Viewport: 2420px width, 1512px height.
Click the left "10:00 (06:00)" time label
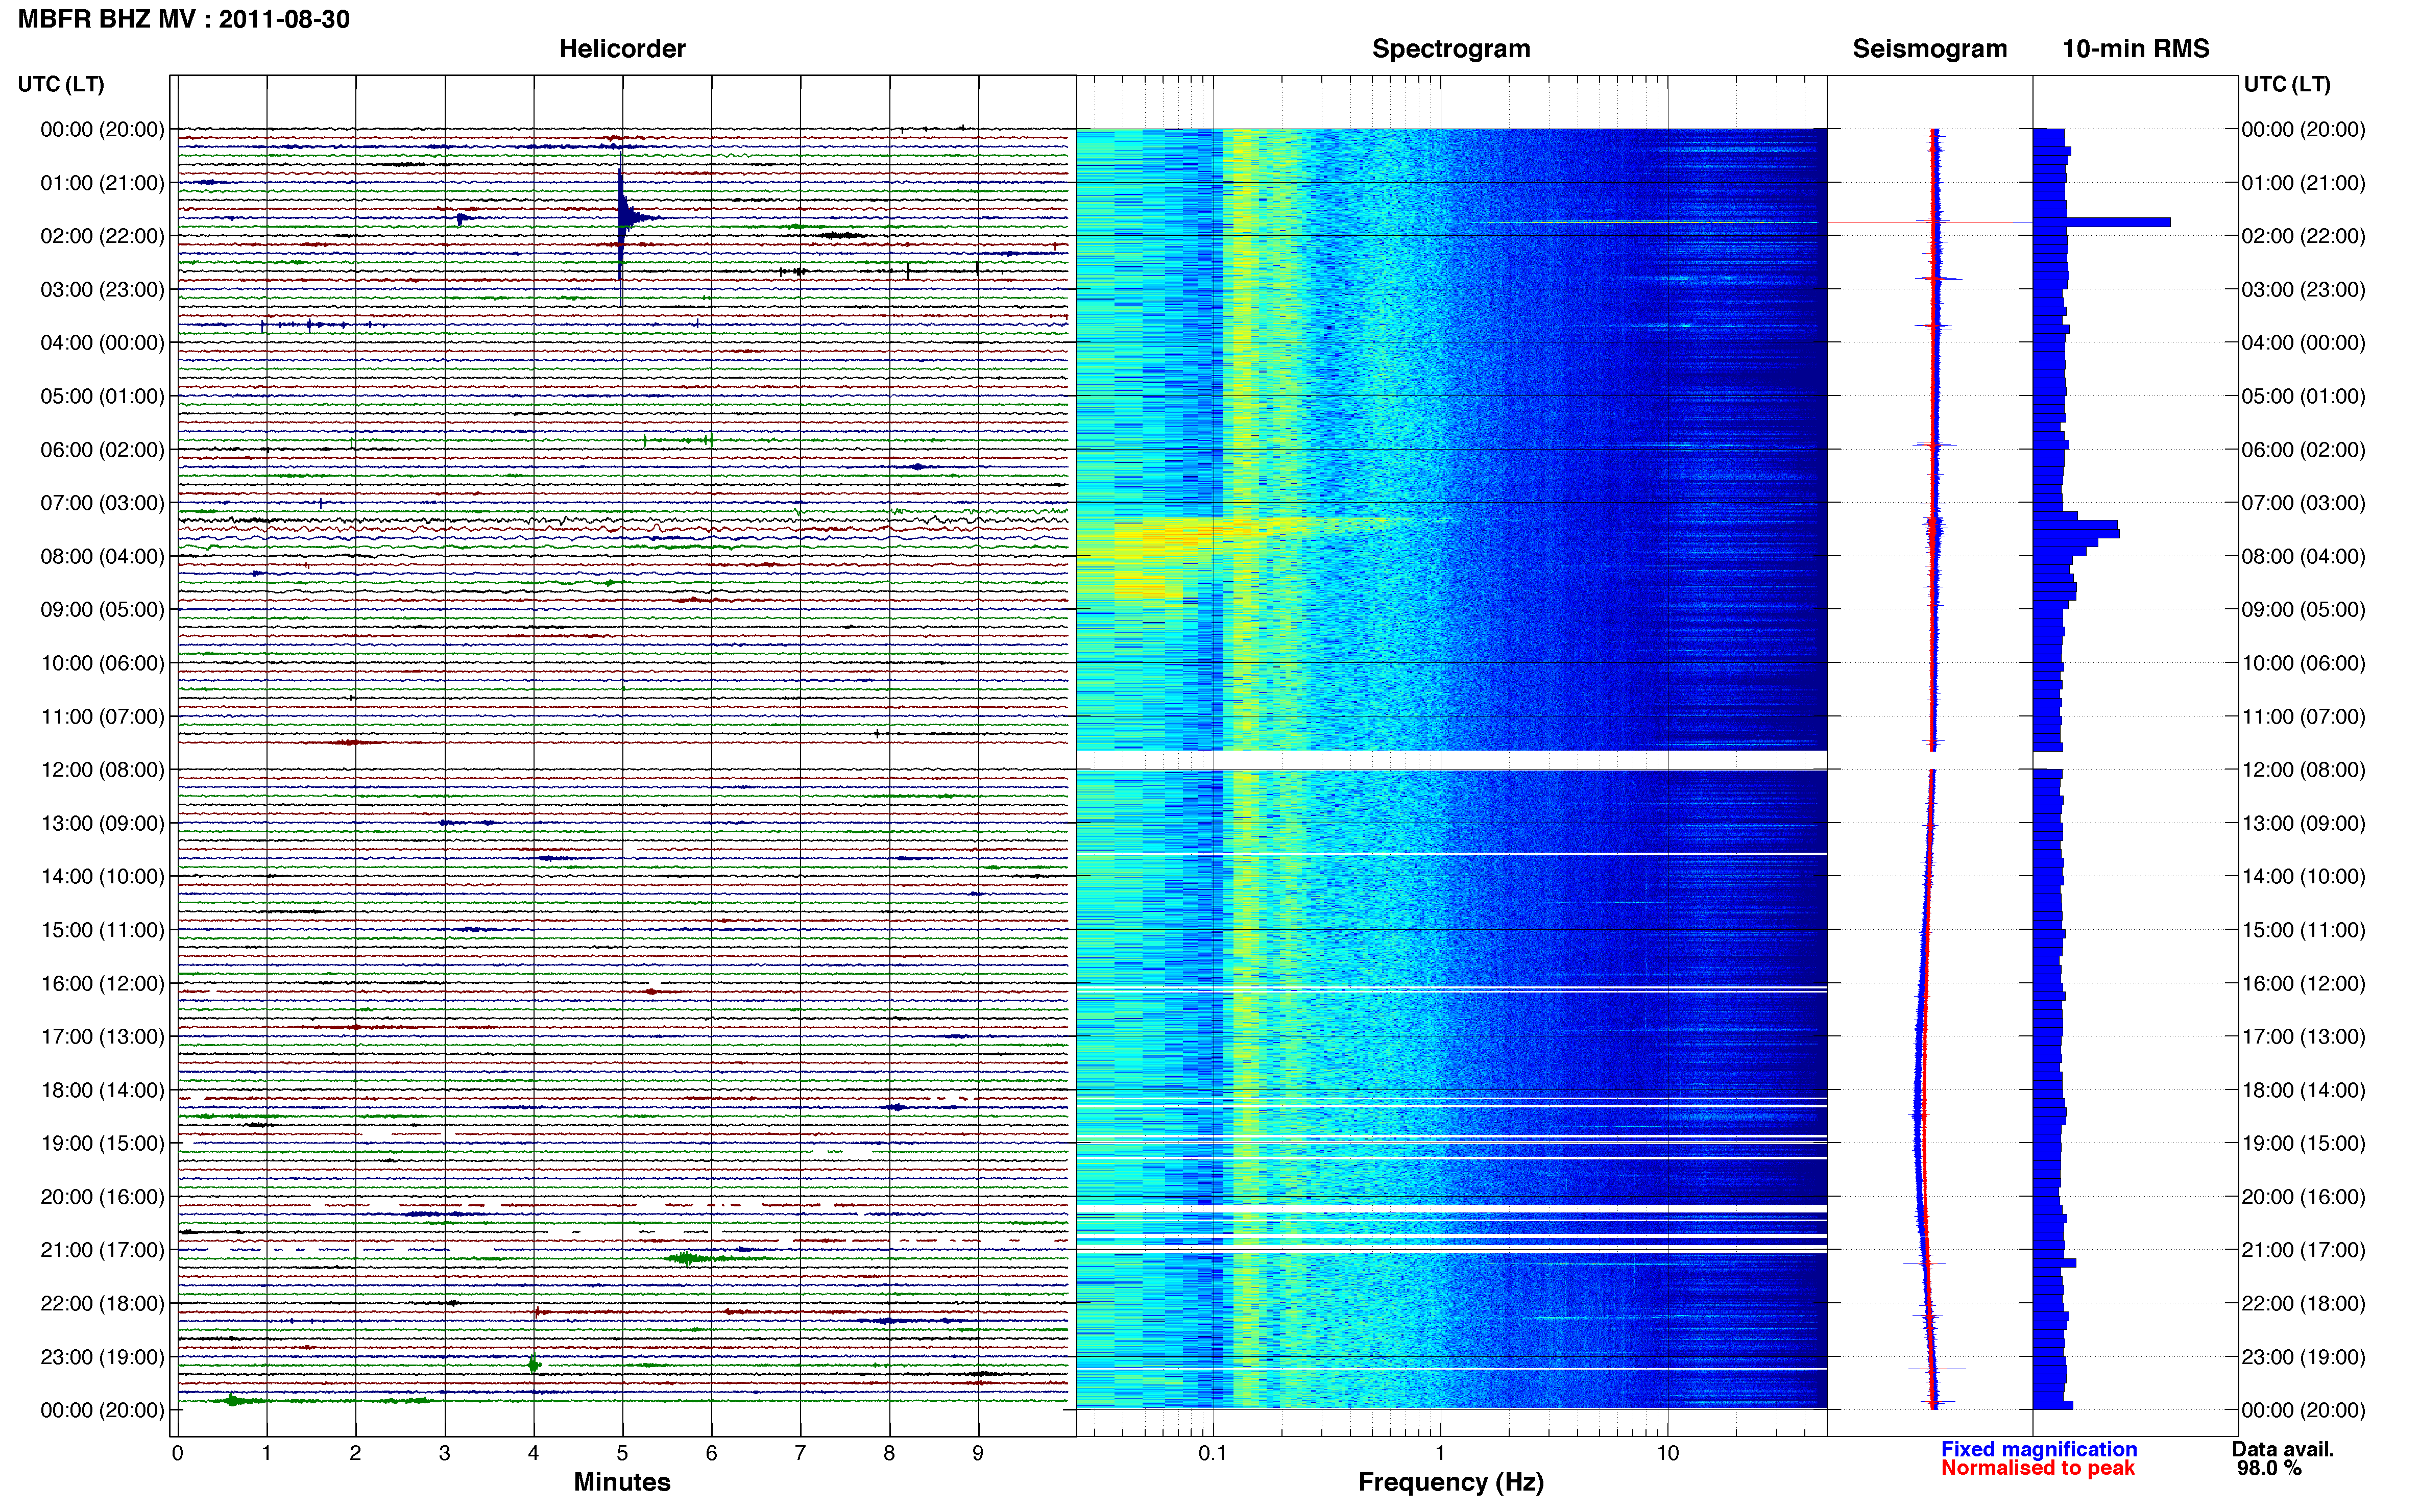pos(102,663)
